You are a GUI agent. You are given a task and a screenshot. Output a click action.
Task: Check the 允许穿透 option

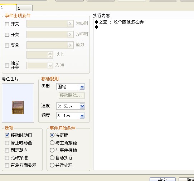[7, 158]
